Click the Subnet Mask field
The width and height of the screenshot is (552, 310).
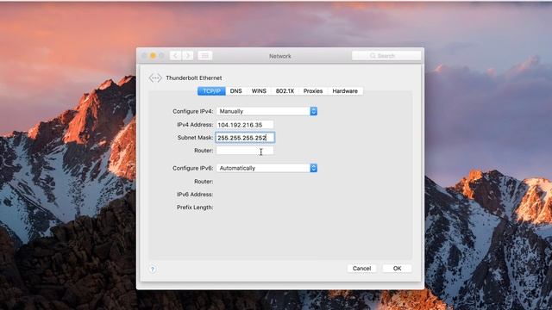pyautogui.click(x=245, y=138)
